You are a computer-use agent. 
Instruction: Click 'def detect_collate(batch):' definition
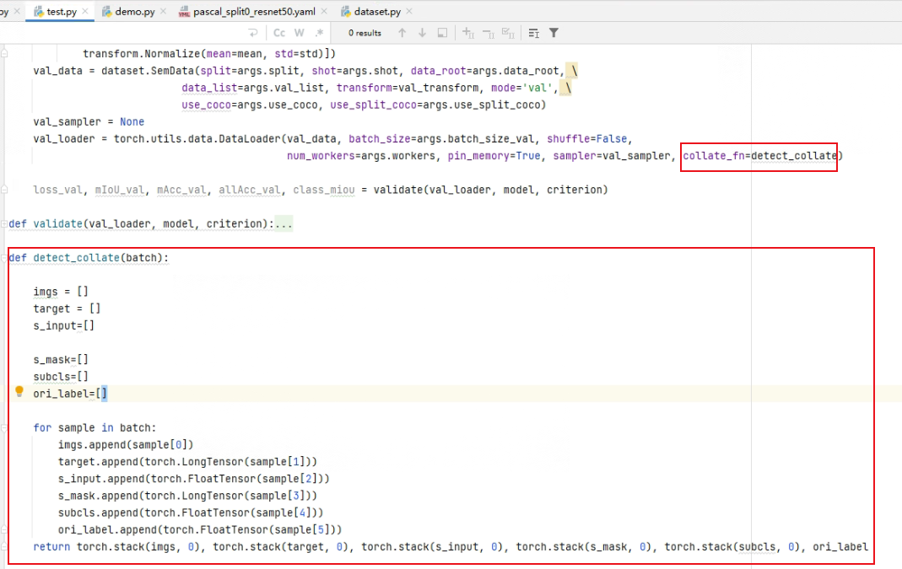tap(89, 257)
